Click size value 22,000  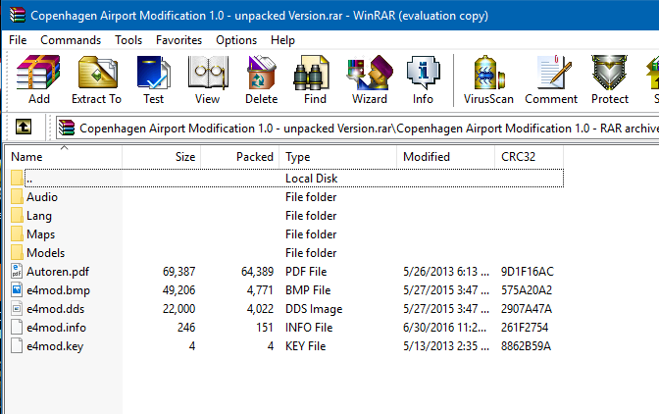pos(179,309)
